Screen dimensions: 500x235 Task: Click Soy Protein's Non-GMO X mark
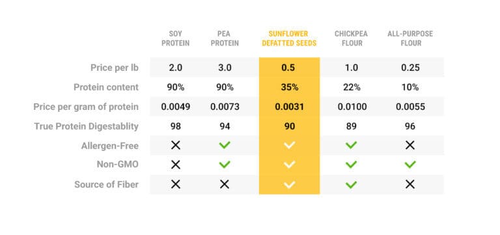point(175,165)
